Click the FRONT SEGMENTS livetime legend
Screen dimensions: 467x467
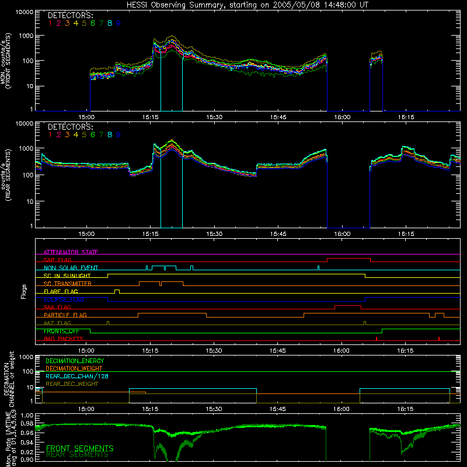(x=80, y=448)
